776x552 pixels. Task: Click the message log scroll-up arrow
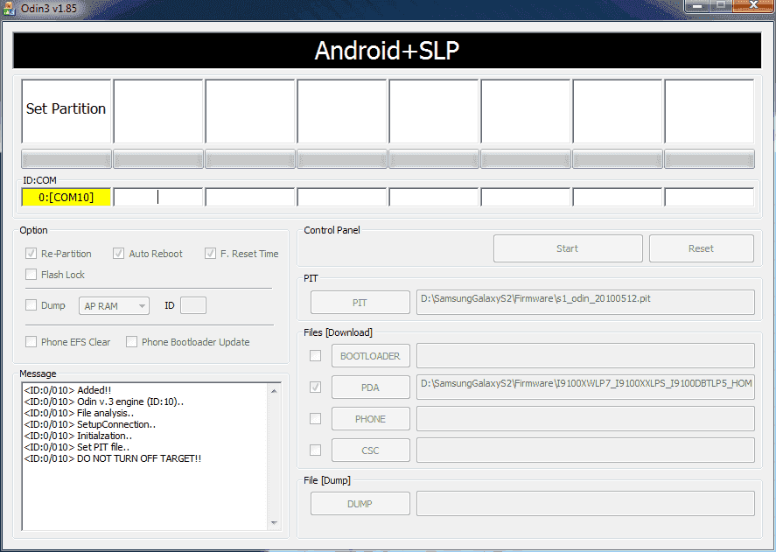pos(274,391)
